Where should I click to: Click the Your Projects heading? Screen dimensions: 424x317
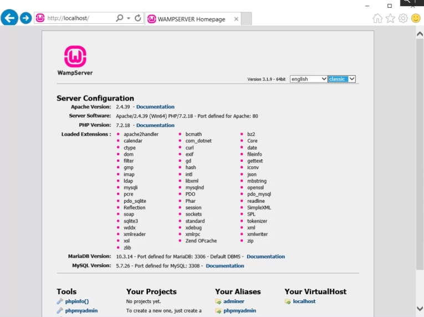coord(151,292)
